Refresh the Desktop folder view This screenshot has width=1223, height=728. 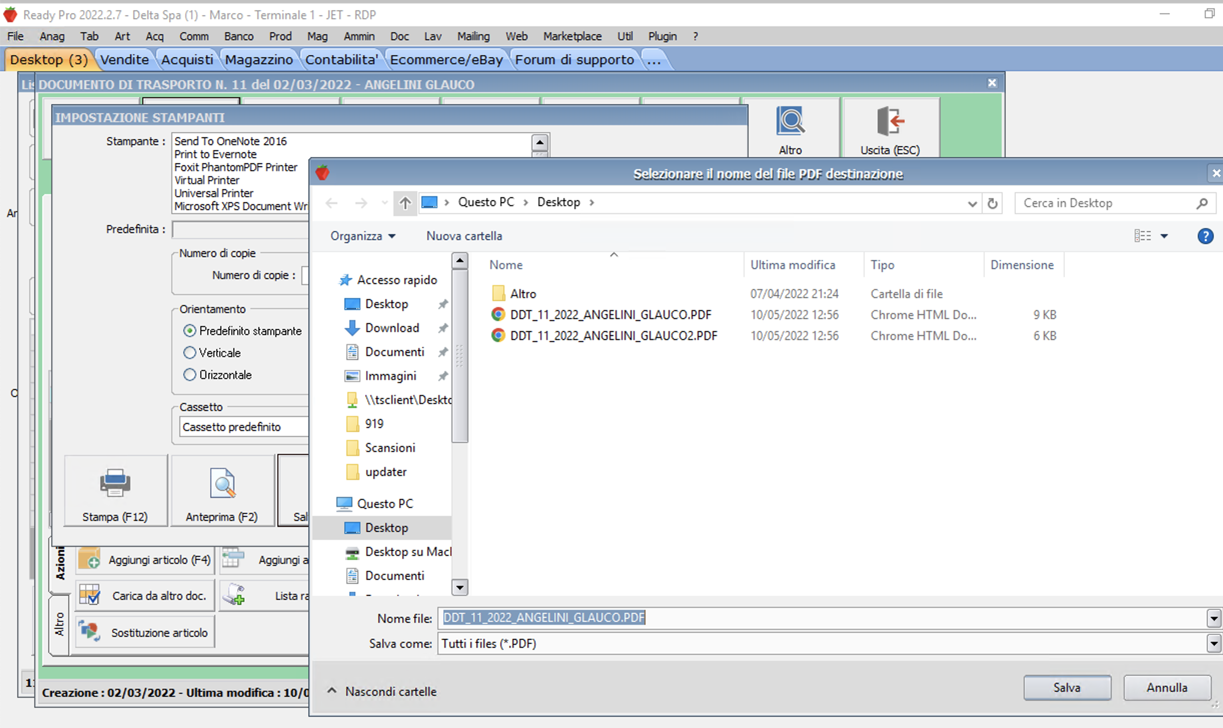pyautogui.click(x=993, y=203)
